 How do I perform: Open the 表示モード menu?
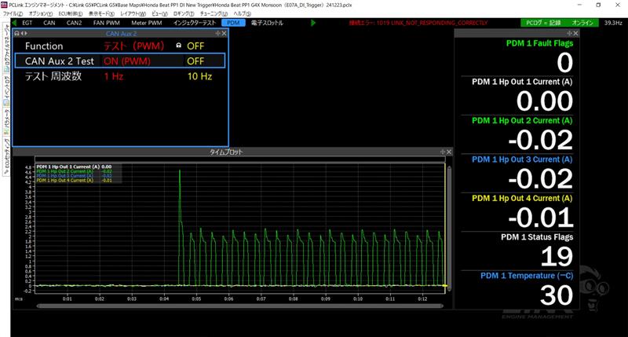(x=101, y=13)
